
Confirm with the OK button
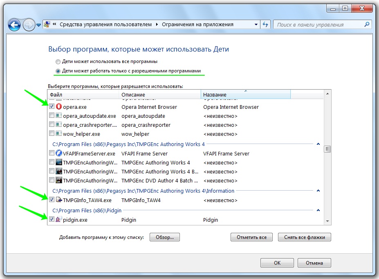click(277, 263)
